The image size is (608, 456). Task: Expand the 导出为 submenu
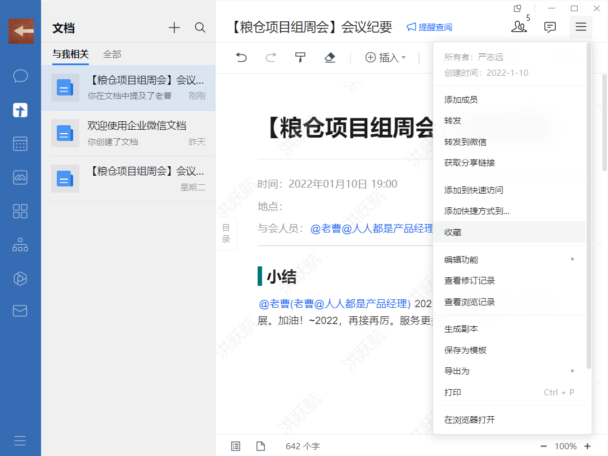pos(509,371)
